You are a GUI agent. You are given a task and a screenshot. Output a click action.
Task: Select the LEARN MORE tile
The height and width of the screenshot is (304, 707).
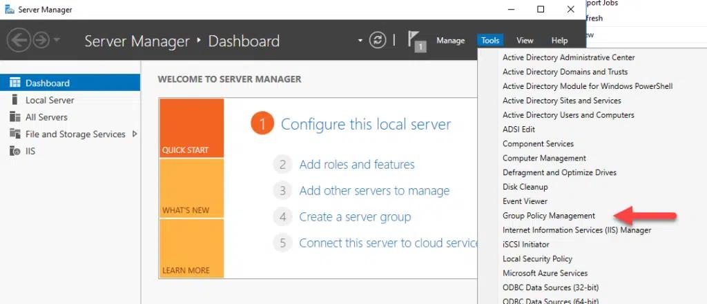click(x=192, y=249)
